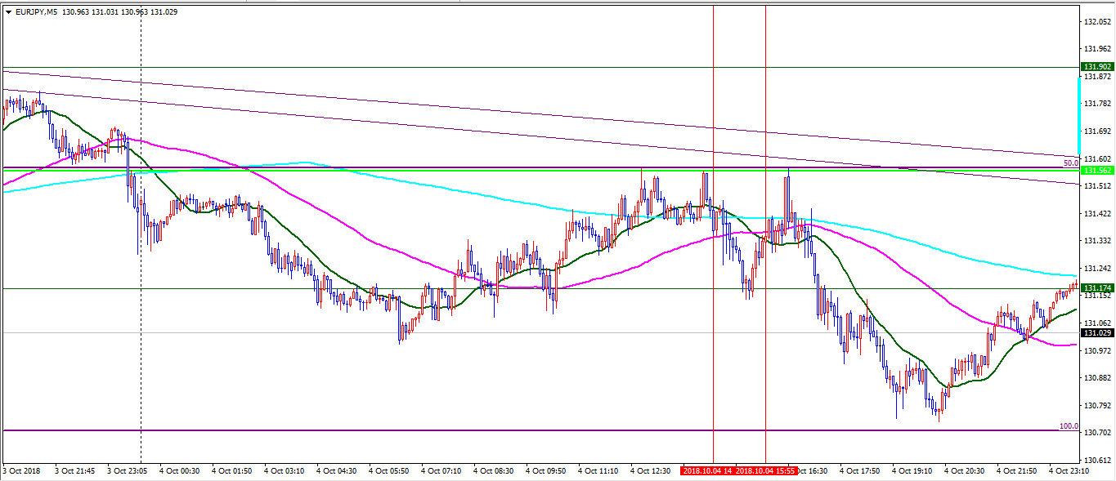Click the 131.962 price scale value
Viewport: 1116px width, 481px height.
click(x=1097, y=49)
